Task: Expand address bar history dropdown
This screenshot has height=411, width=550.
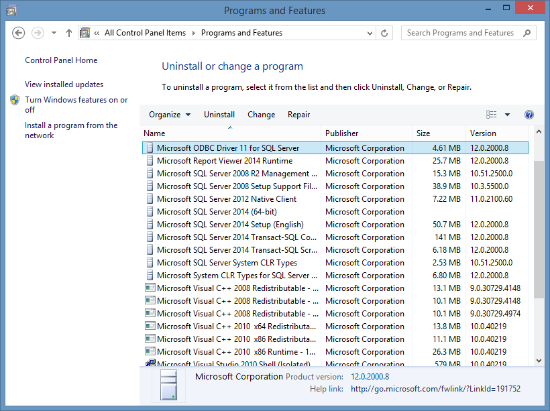Action: [x=370, y=33]
